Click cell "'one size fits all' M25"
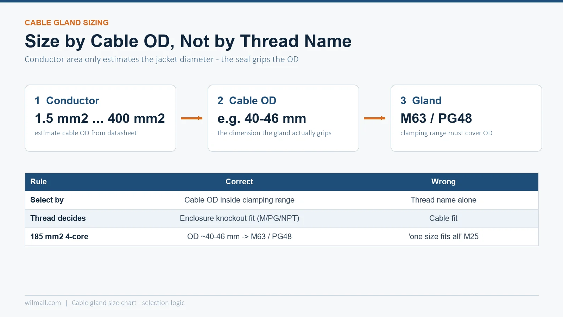Image resolution: width=563 pixels, height=317 pixels. click(x=443, y=237)
